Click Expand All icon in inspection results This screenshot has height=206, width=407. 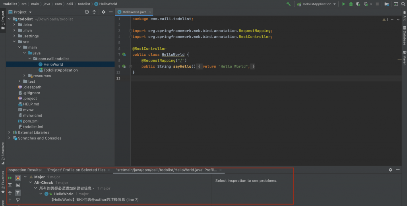click(x=10, y=185)
